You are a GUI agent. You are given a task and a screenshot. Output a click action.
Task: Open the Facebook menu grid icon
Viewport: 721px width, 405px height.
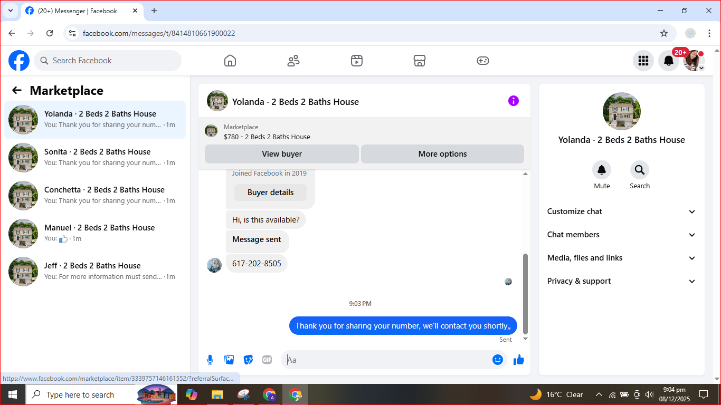pos(643,61)
